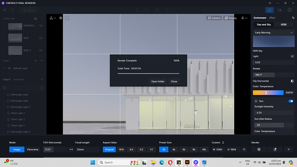Click Open folder button
The image size is (297, 167).
point(158,81)
